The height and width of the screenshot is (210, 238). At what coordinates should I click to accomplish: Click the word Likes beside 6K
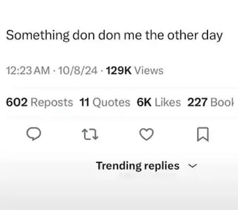point(167,102)
